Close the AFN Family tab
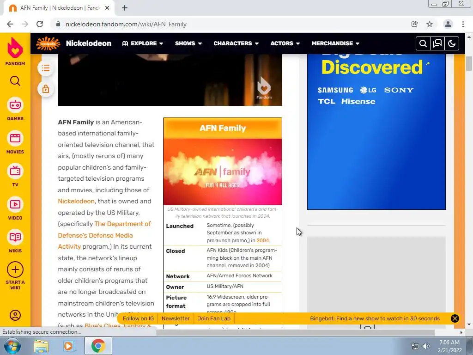473x355 pixels. tap(107, 8)
